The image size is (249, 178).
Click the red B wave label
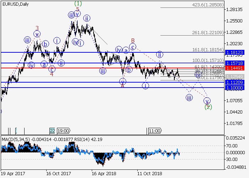coord(132,40)
